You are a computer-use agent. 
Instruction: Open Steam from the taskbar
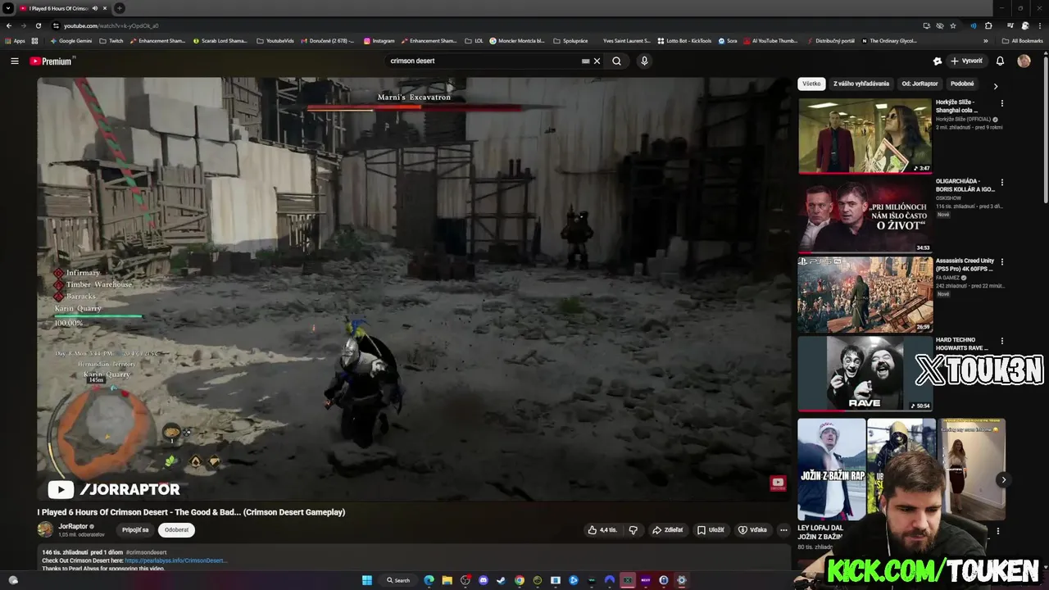click(x=501, y=580)
